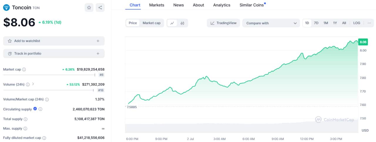This screenshot has height=142, width=376.
Task: Open the Markets tab
Action: point(157,5)
